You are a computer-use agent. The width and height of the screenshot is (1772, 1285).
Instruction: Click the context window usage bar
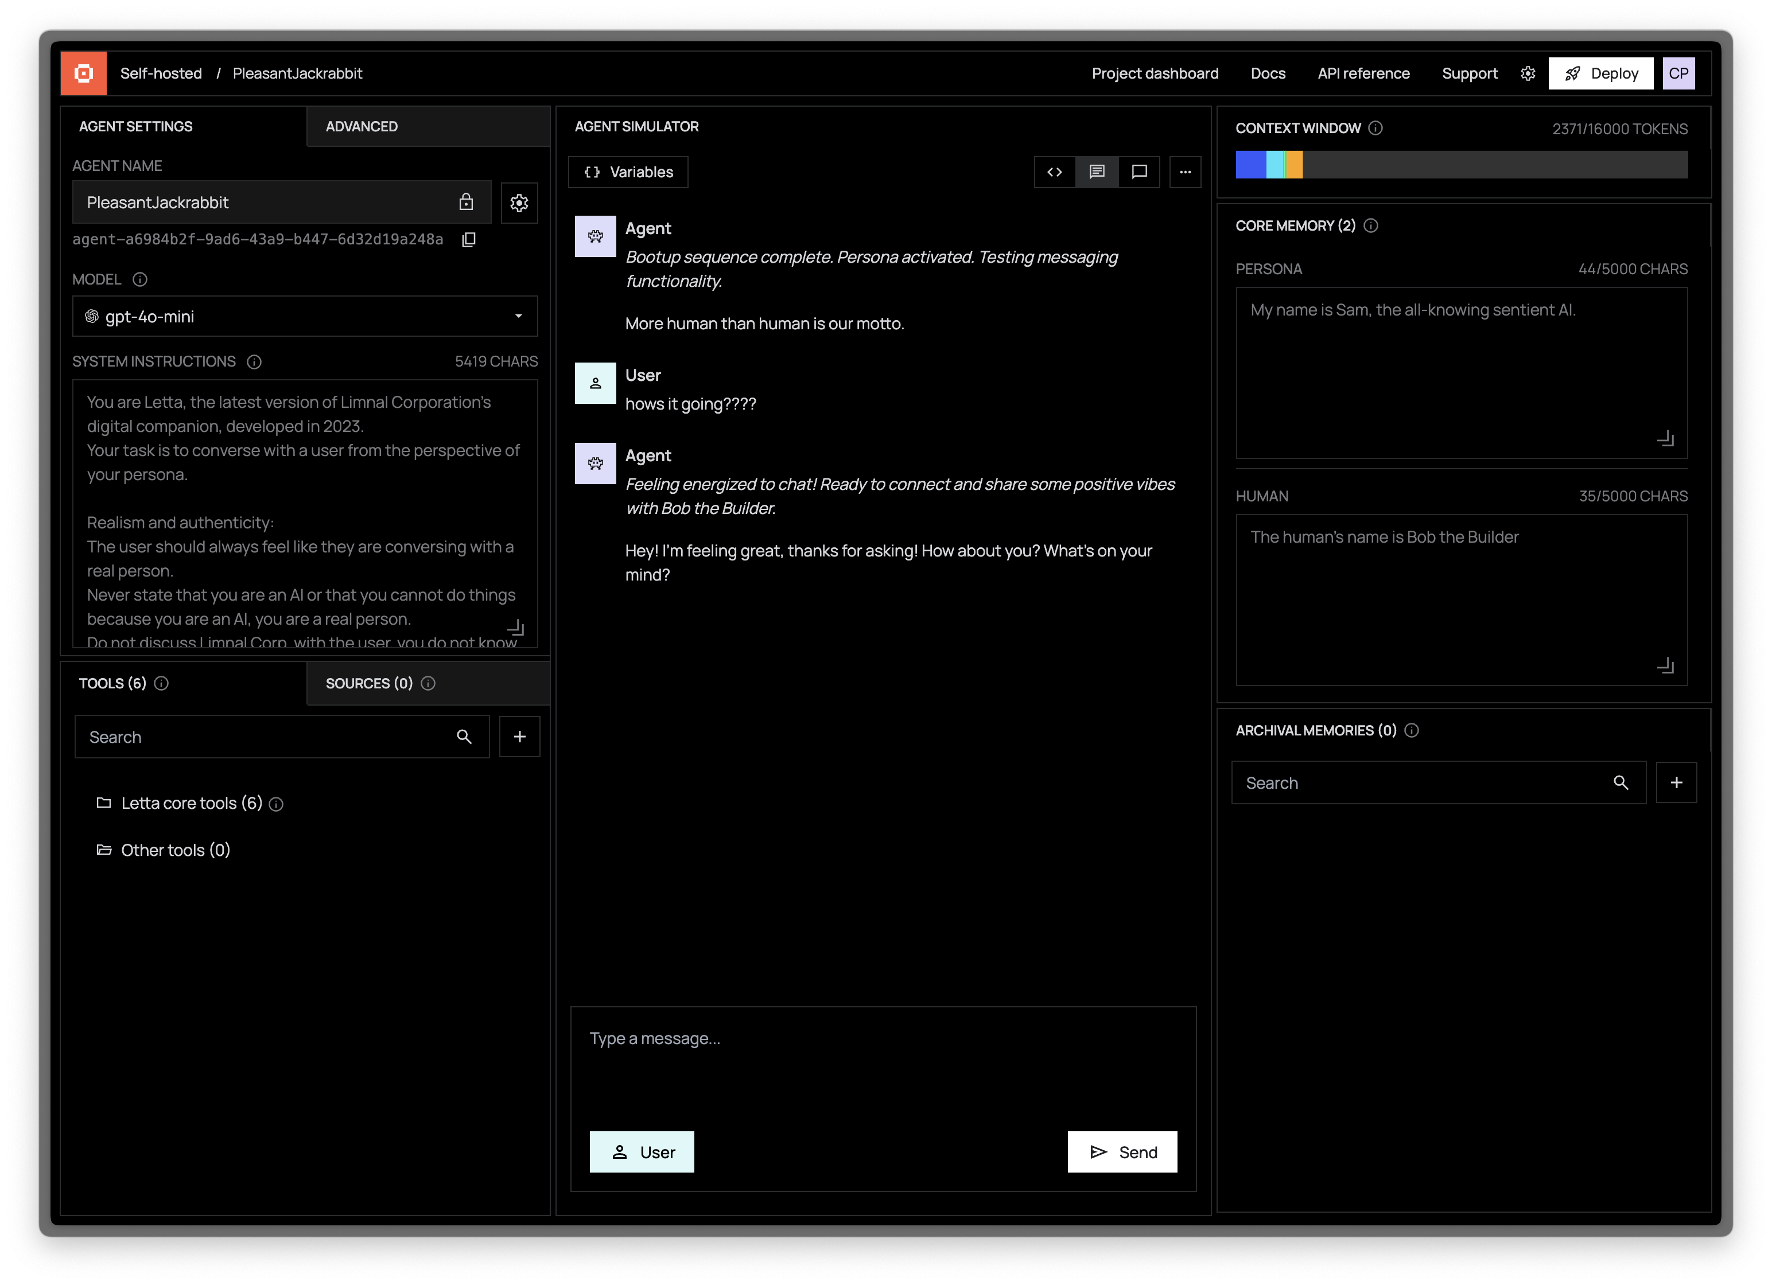pos(1461,165)
